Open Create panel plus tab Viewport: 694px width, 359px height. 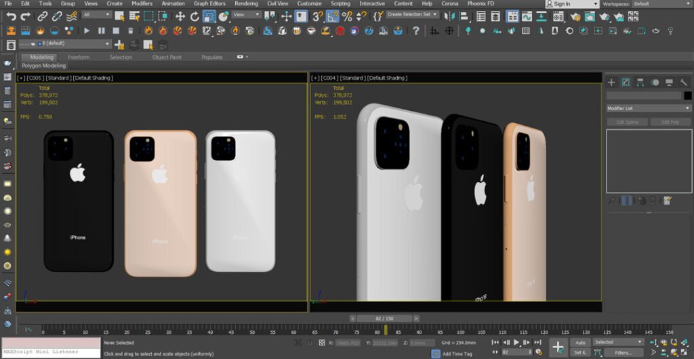click(611, 82)
